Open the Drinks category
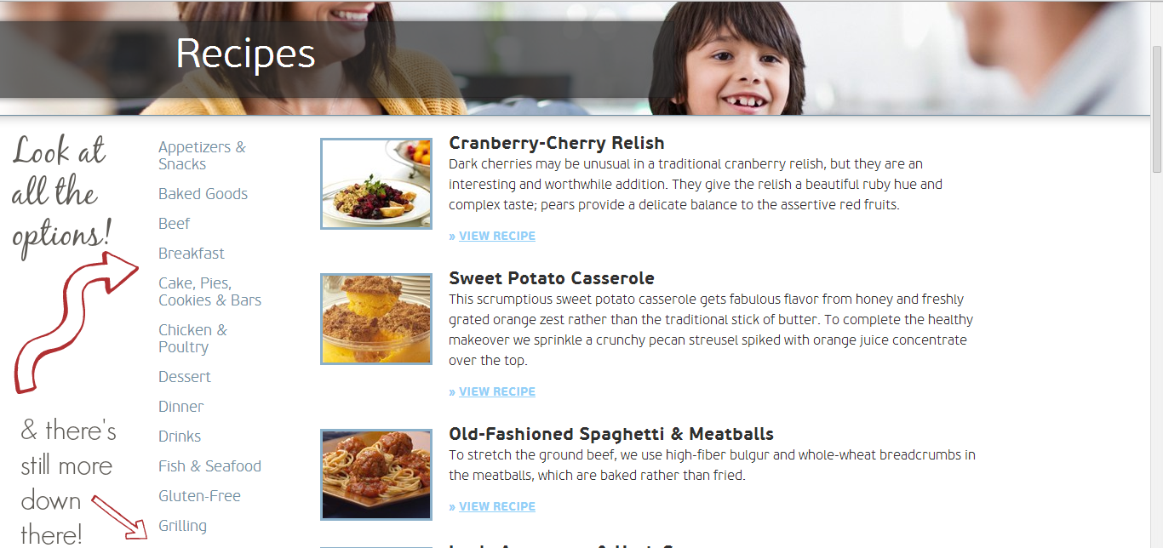 (180, 437)
